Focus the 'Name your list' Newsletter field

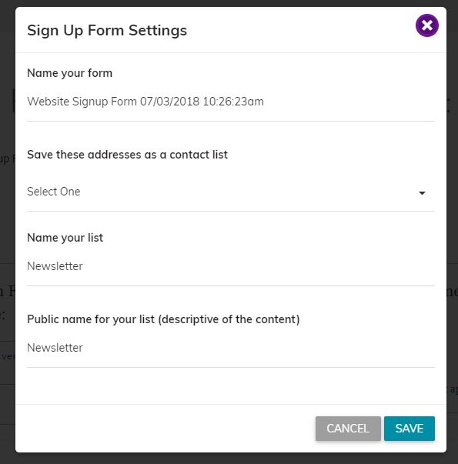point(231,266)
